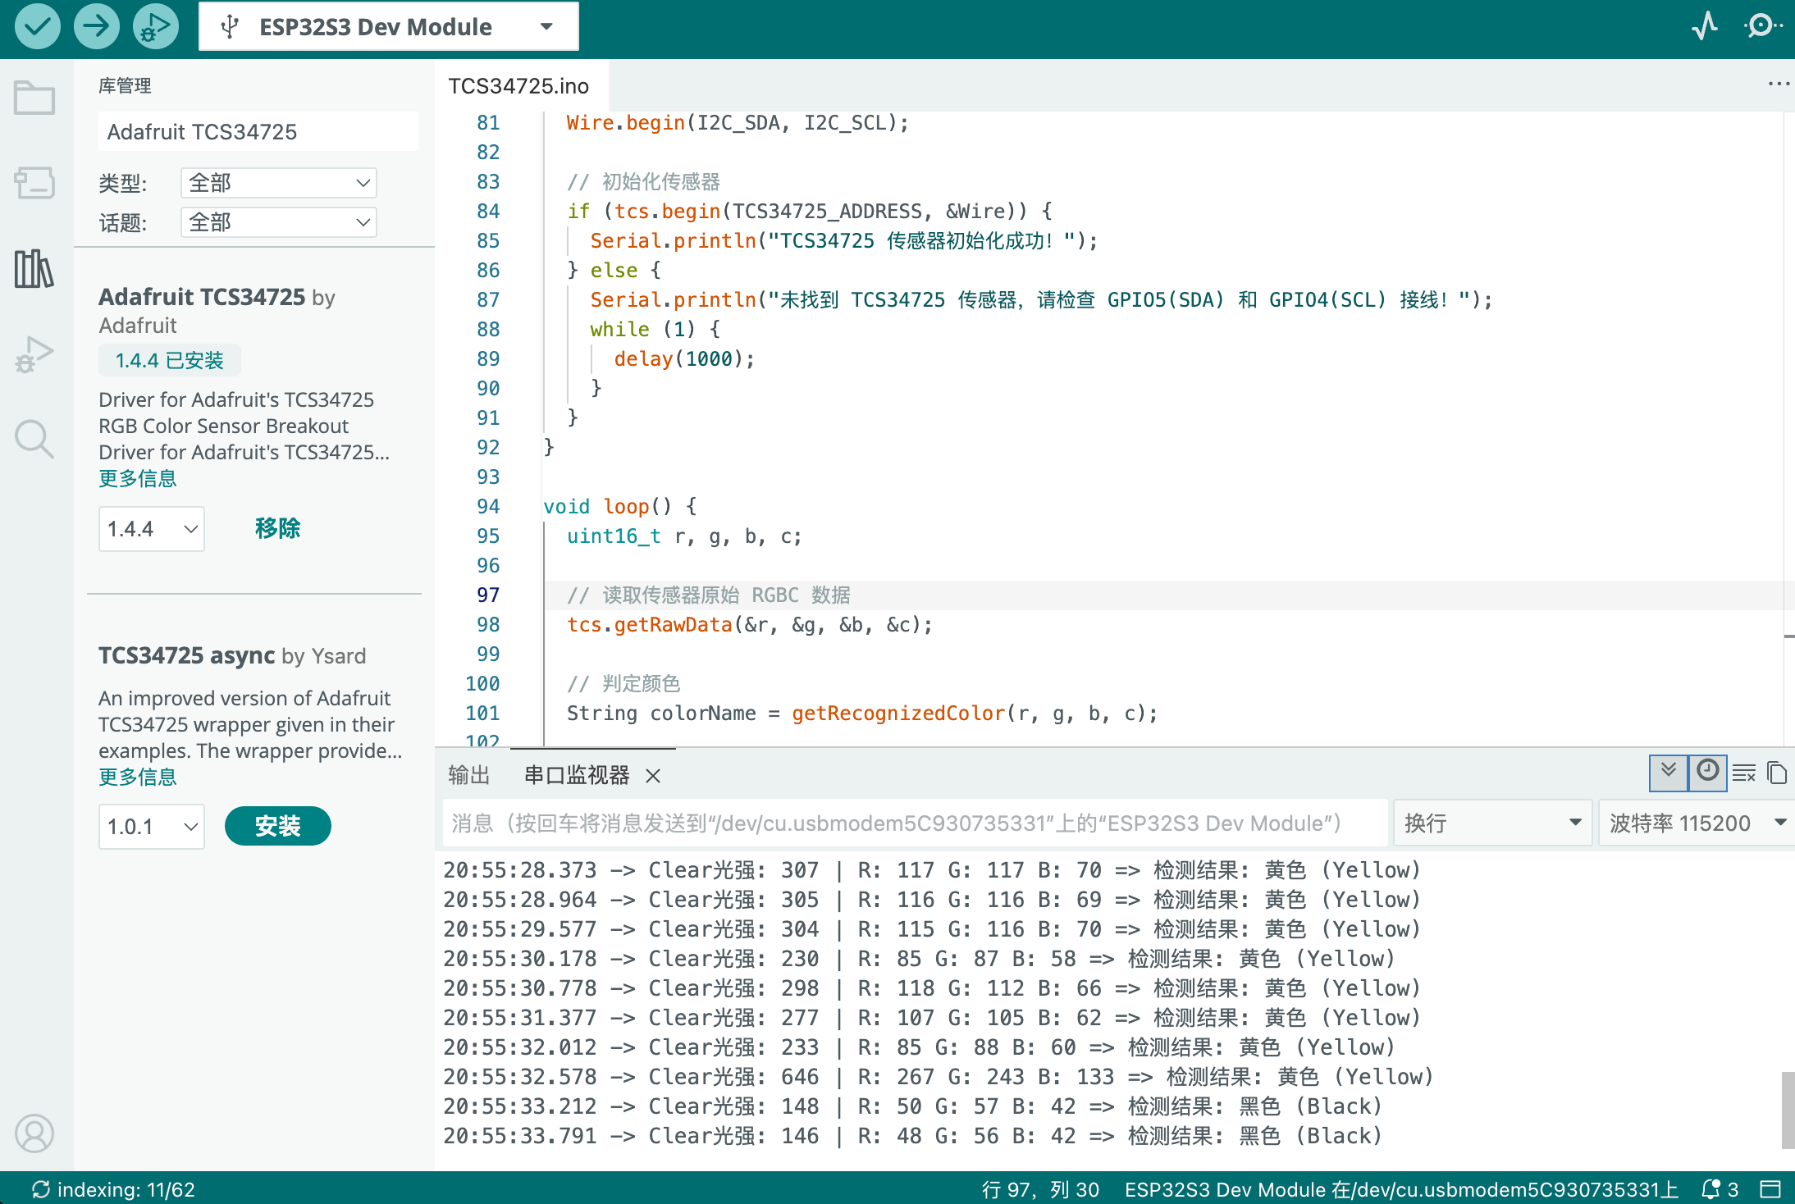This screenshot has width=1795, height=1204.
Task: Open the ESP32S3 Dev Module board dropdown
Action: [389, 27]
